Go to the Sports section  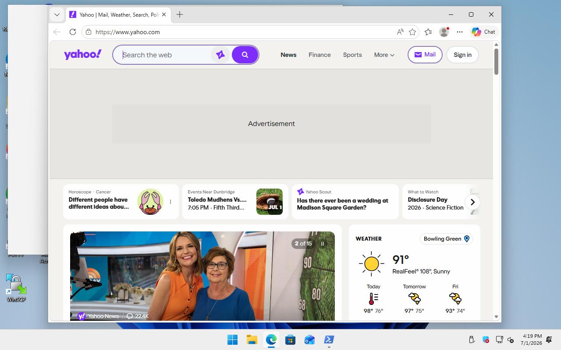(352, 55)
